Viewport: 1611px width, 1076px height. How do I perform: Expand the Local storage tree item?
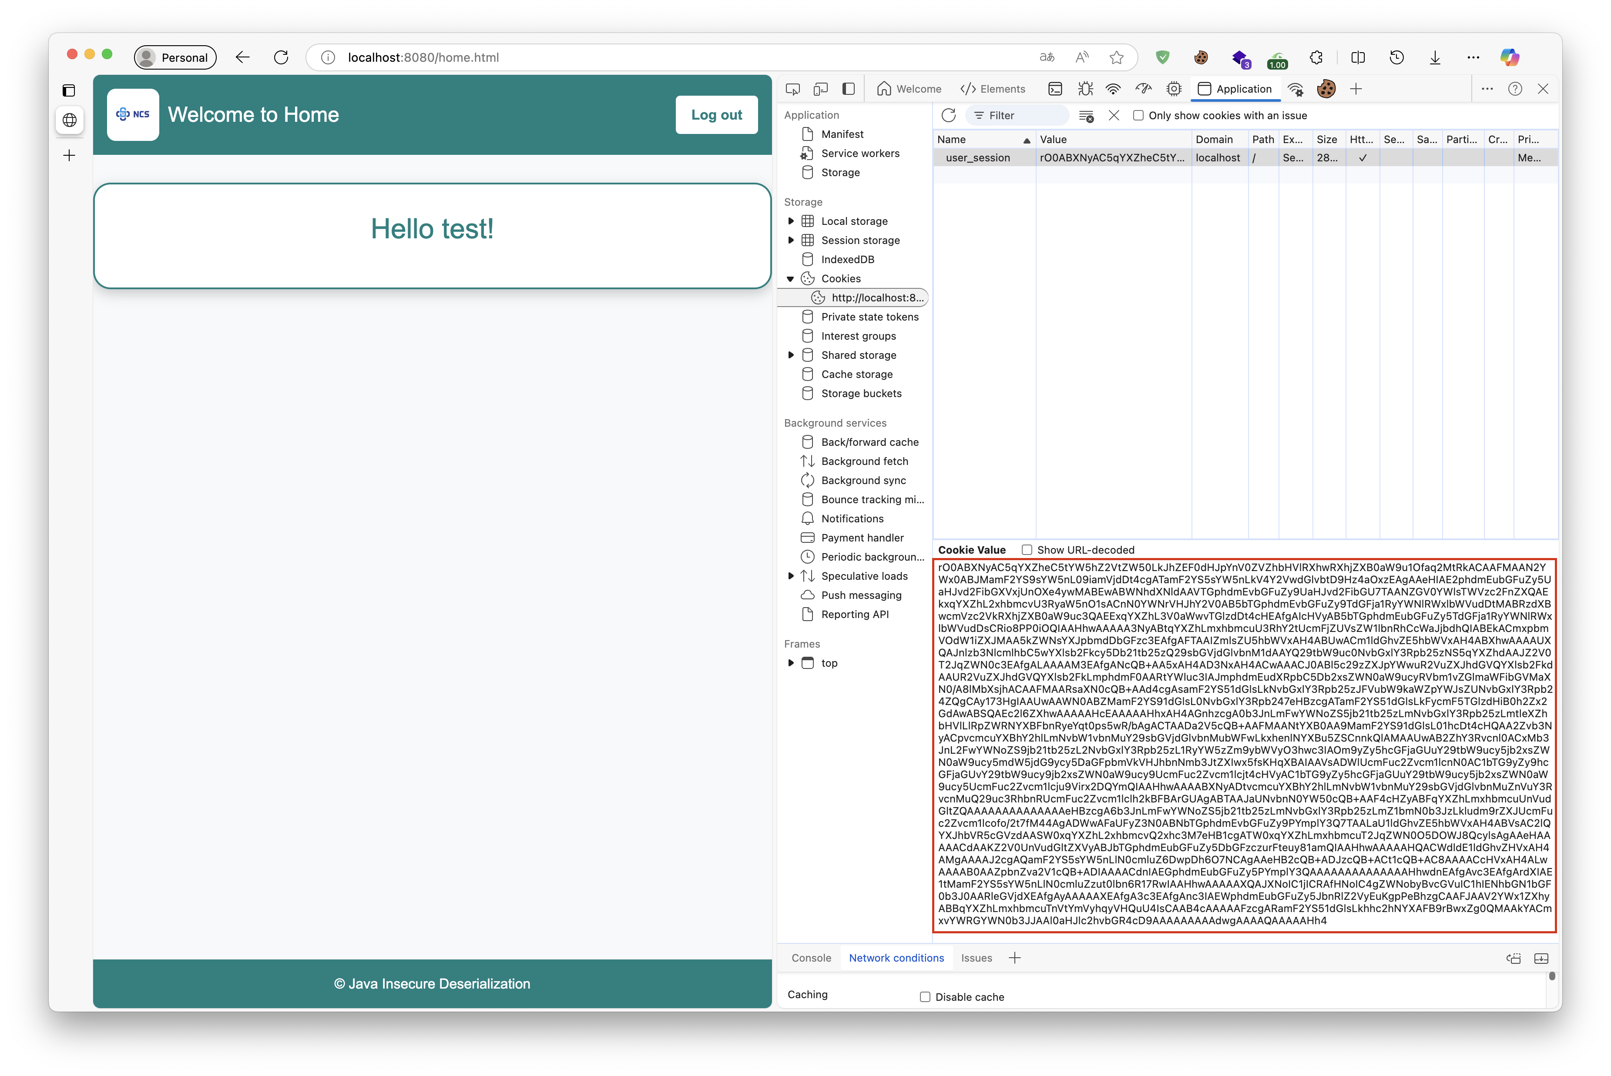tap(791, 221)
